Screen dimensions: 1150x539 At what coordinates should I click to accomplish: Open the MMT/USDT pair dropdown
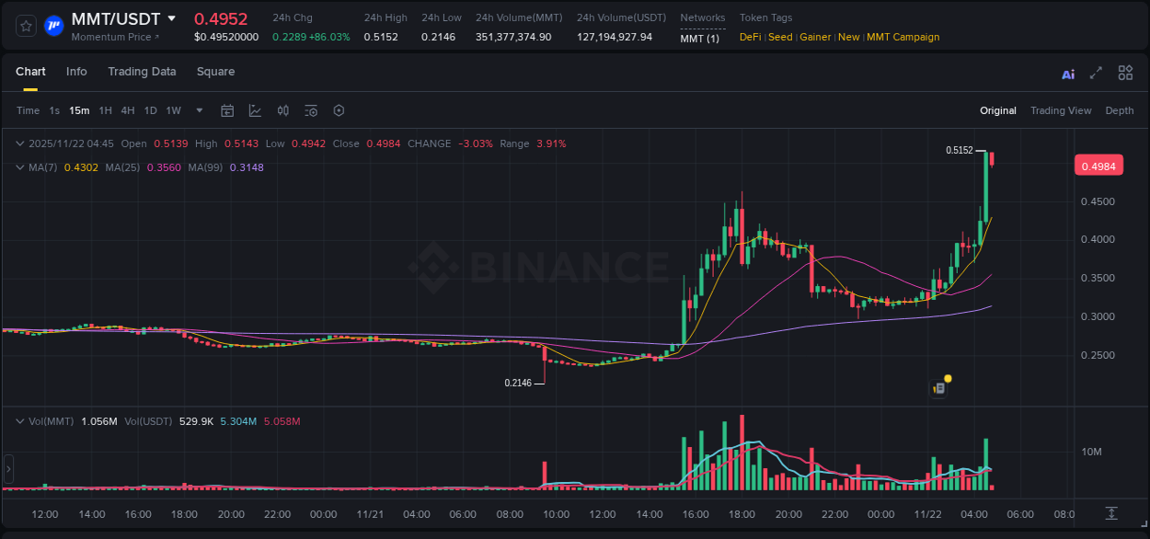[x=171, y=17]
